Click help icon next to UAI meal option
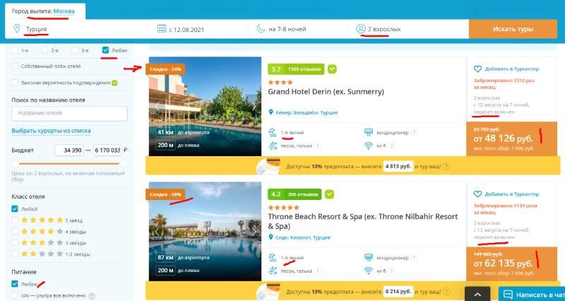Screen dimensions: 565x301 tap(92, 295)
